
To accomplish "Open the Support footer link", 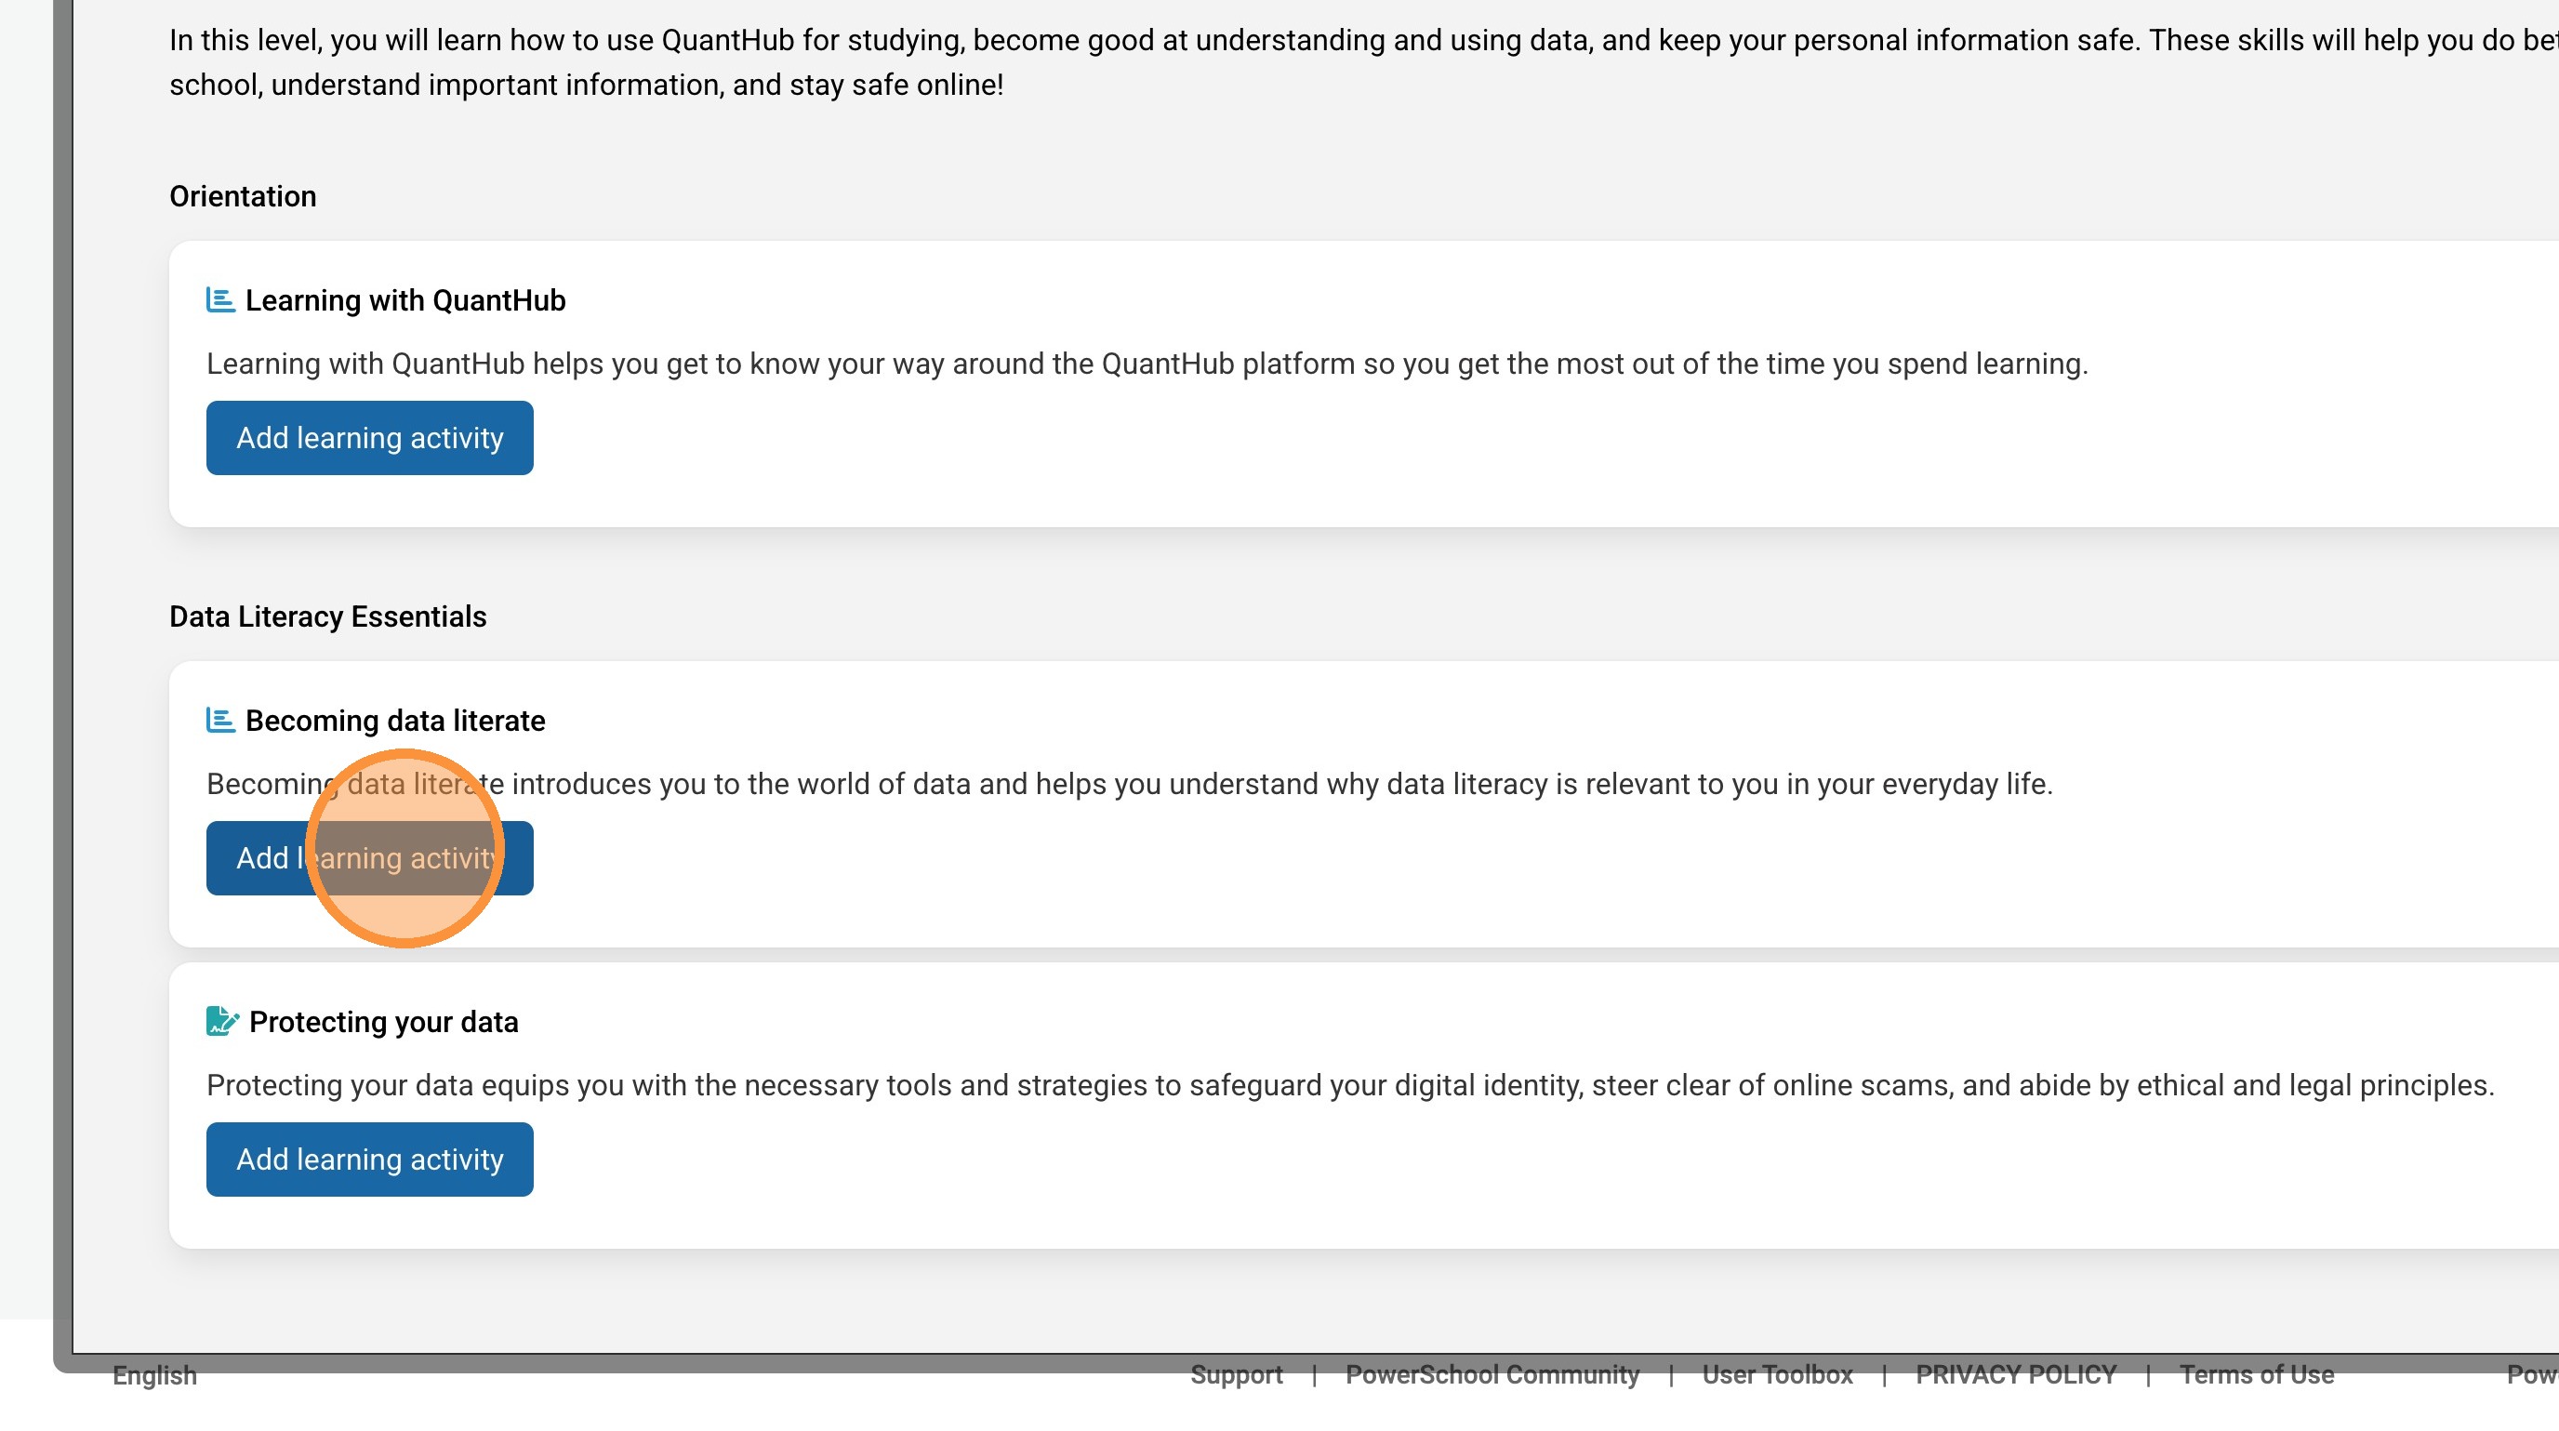I will 1236,1375.
